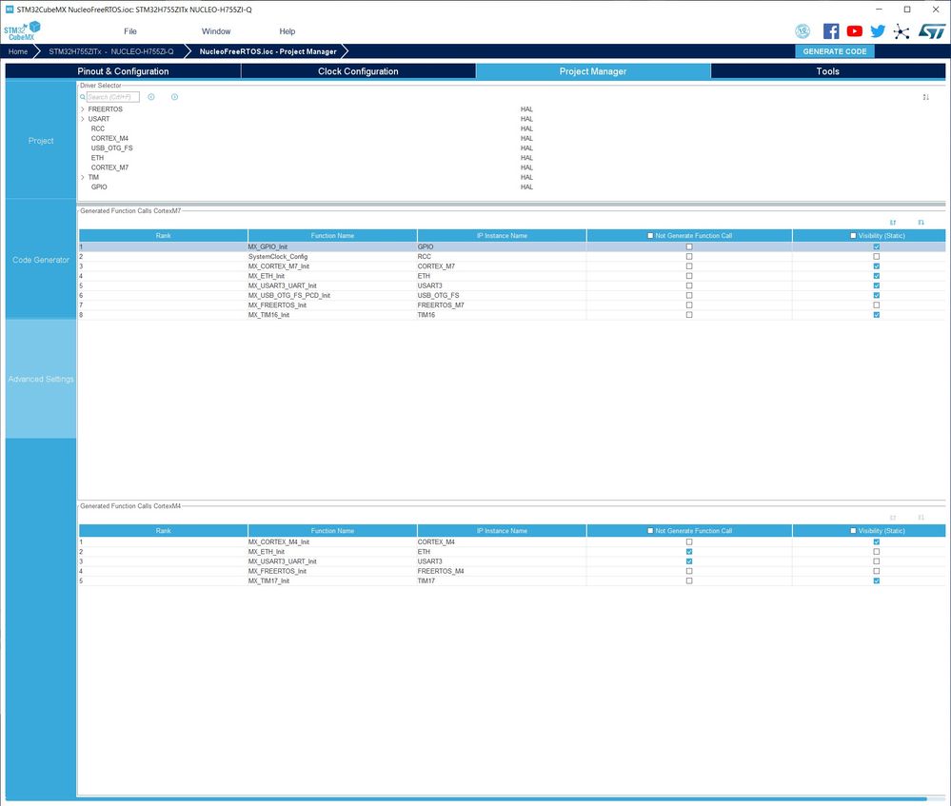Click the horizontal scrollbar at the window bottom
This screenshot has width=951, height=806.
pos(466,799)
